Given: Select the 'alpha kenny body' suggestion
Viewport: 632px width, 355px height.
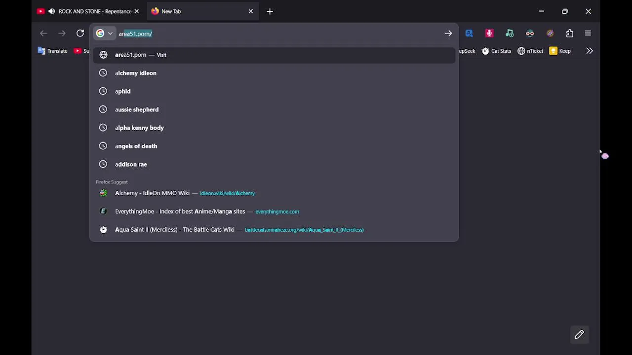Looking at the screenshot, I should [x=274, y=128].
